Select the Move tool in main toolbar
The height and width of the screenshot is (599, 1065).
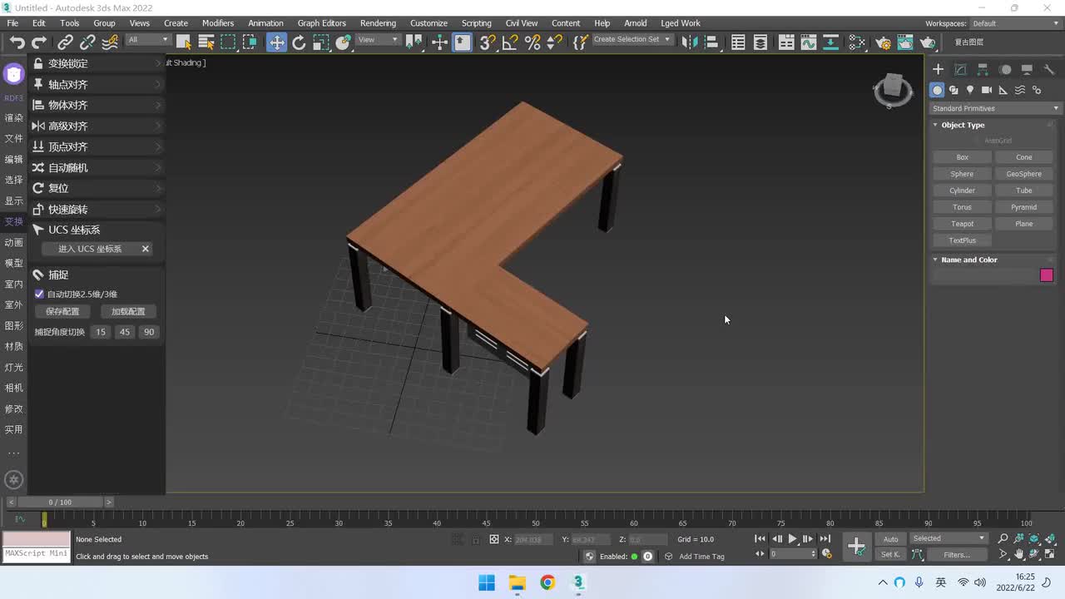pyautogui.click(x=276, y=42)
